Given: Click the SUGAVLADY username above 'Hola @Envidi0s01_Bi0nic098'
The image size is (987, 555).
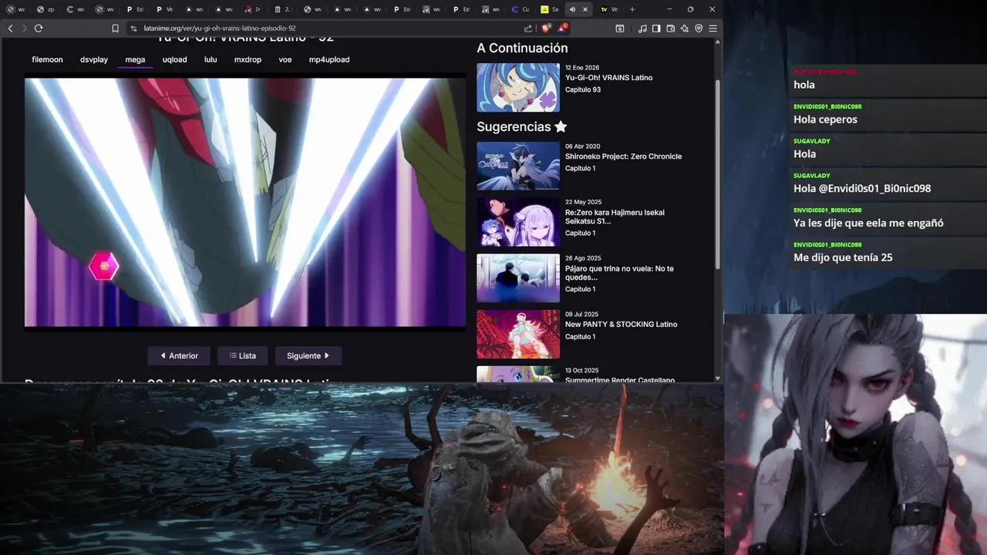Looking at the screenshot, I should (x=812, y=176).
